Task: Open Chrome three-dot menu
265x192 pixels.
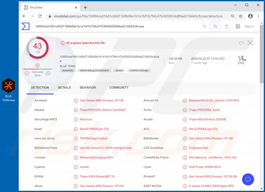Action: tap(258, 16)
